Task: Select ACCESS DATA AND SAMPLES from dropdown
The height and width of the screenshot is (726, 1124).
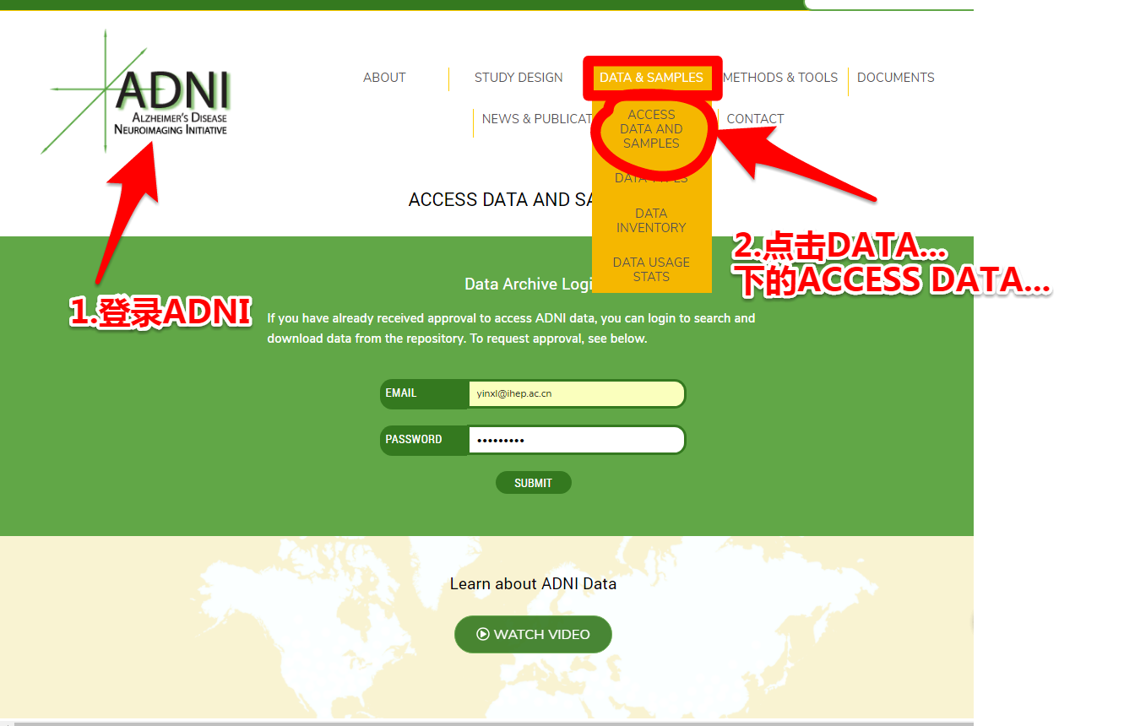Action: [x=651, y=128]
